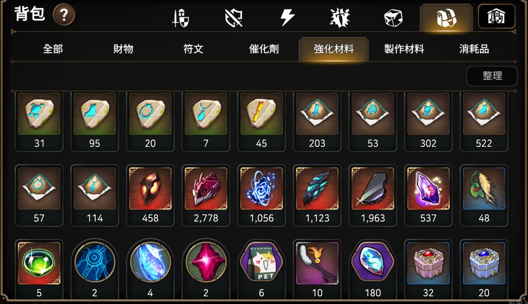Image resolution: width=528 pixels, height=304 pixels.
Task: Click the 整理 sort button
Action: (492, 75)
